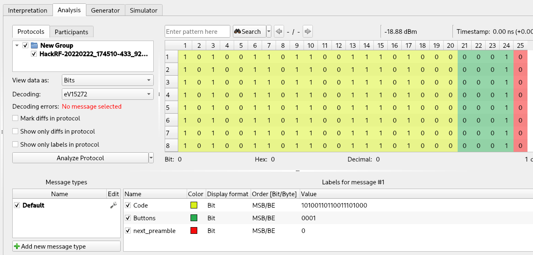Go to previous search result arrow
The height and width of the screenshot is (255, 533).
click(279, 32)
